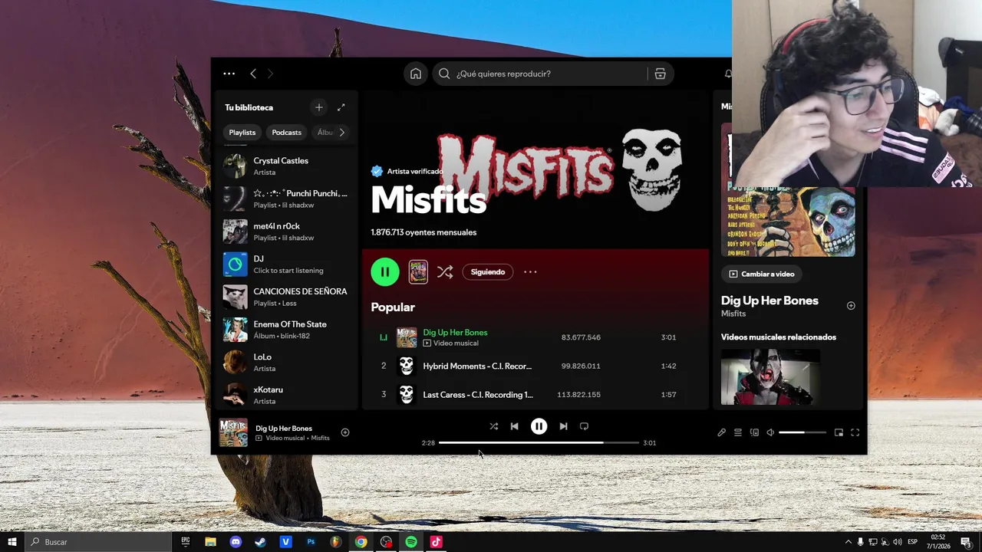This screenshot has width=982, height=552.
Task: Open more options dots next to Siguiendo
Action: click(530, 271)
